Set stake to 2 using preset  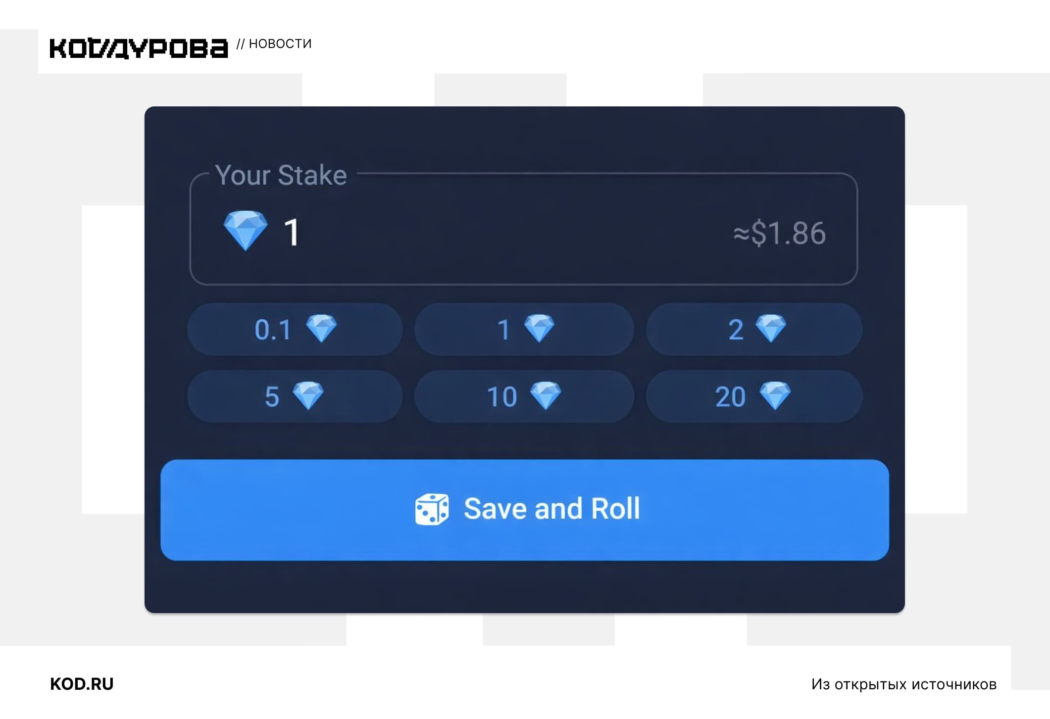pos(753,330)
